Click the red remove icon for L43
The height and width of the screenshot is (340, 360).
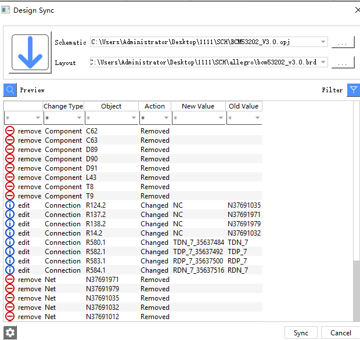point(10,177)
